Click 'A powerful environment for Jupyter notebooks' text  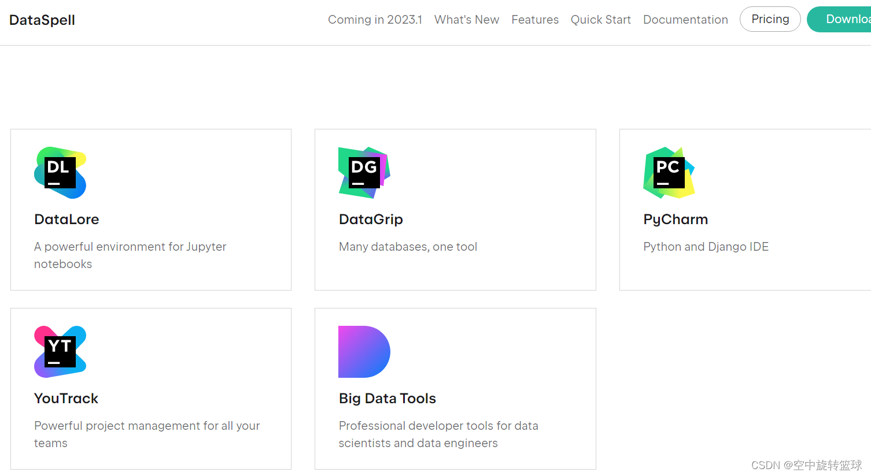130,255
